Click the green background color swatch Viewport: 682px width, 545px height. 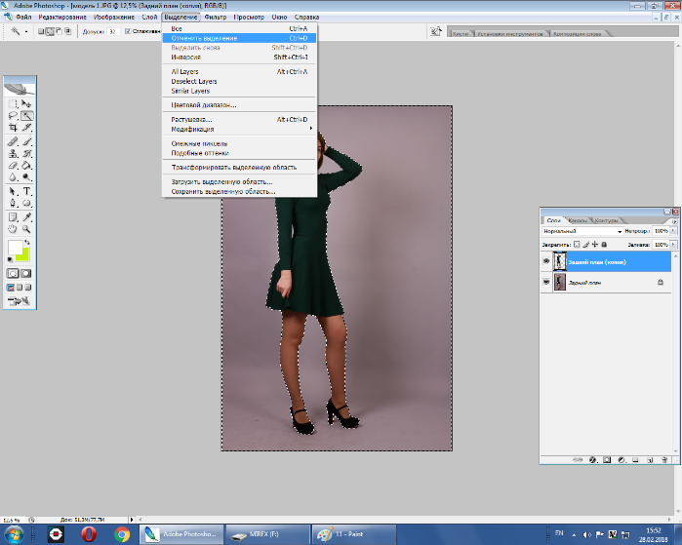[24, 256]
